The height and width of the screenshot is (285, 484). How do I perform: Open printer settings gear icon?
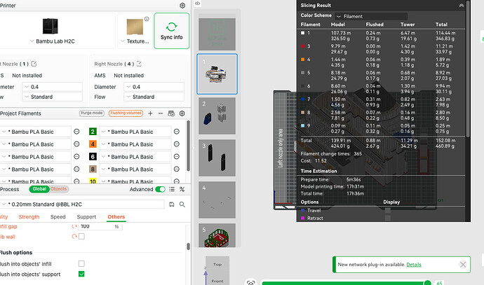point(182,6)
